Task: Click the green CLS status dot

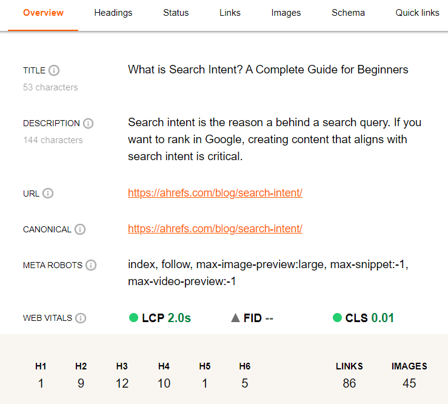Action: click(x=338, y=317)
